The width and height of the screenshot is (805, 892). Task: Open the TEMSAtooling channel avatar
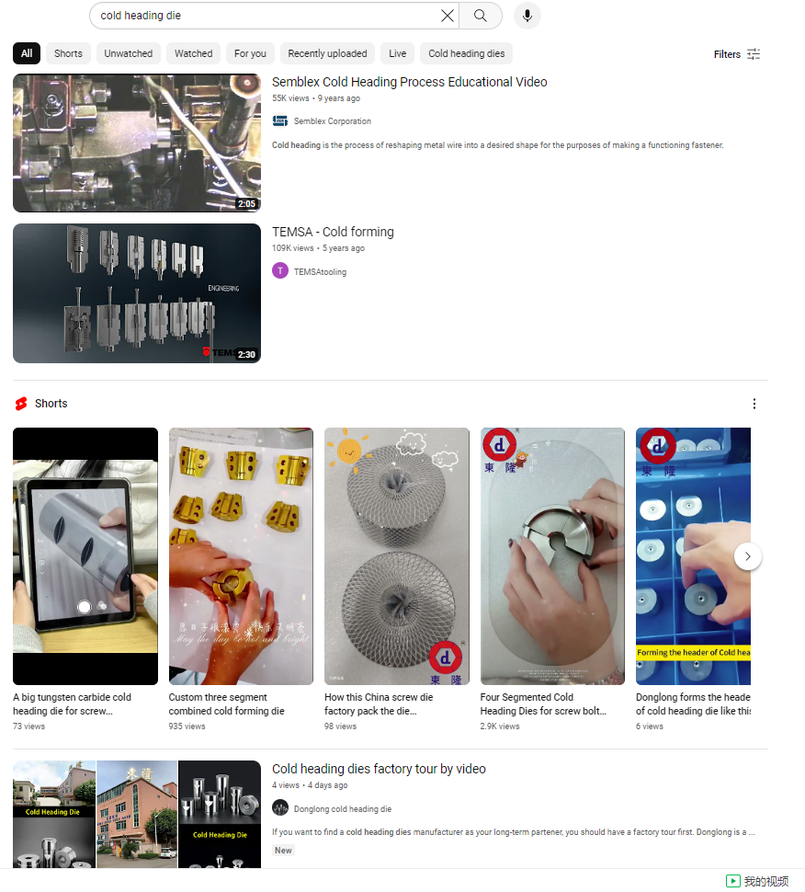click(279, 270)
